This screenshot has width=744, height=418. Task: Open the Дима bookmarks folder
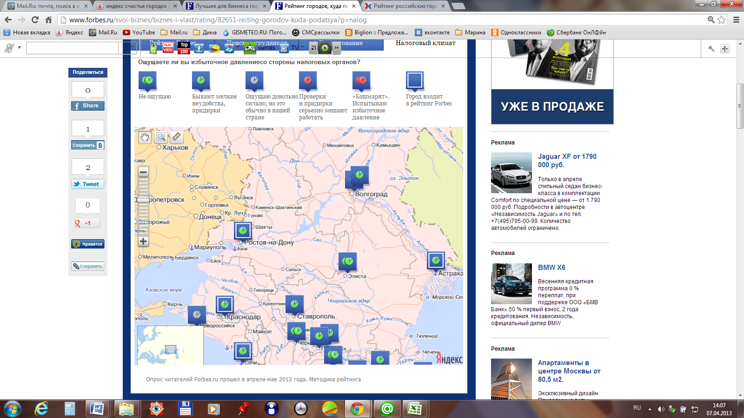205,33
